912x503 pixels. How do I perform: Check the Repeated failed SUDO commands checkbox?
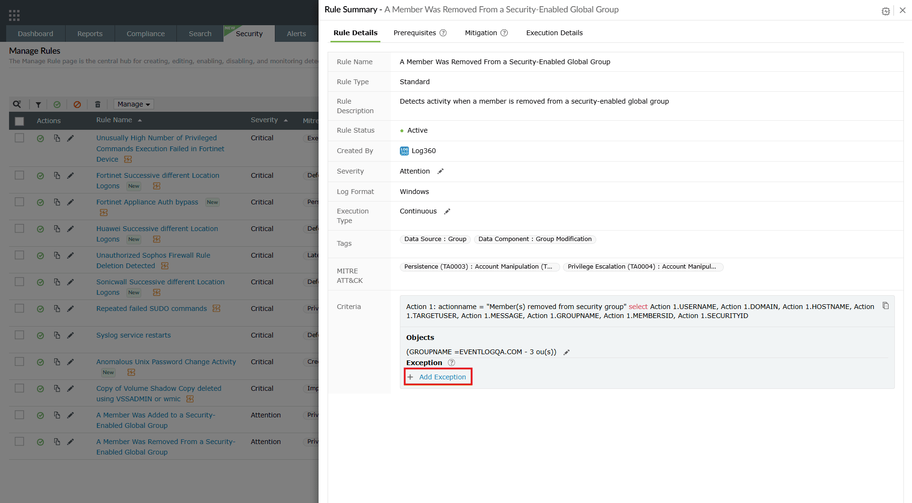click(19, 308)
